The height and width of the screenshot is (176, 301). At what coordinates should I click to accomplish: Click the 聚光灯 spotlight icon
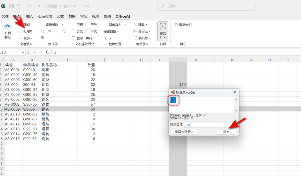pyautogui.click(x=163, y=26)
